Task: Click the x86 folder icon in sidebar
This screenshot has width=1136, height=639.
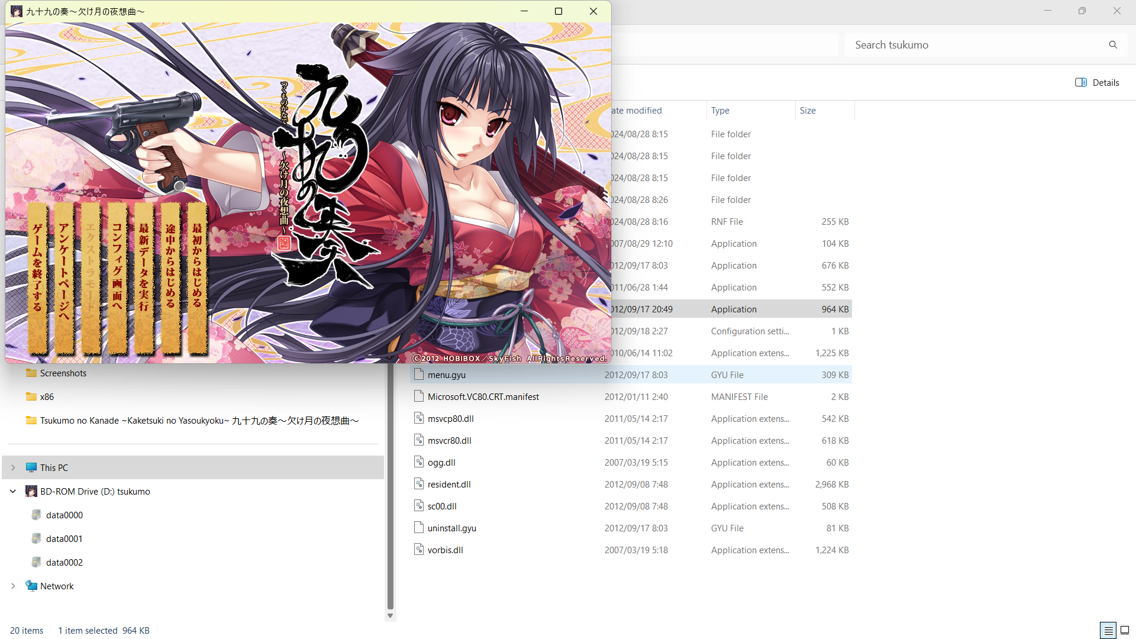Action: pyautogui.click(x=31, y=396)
